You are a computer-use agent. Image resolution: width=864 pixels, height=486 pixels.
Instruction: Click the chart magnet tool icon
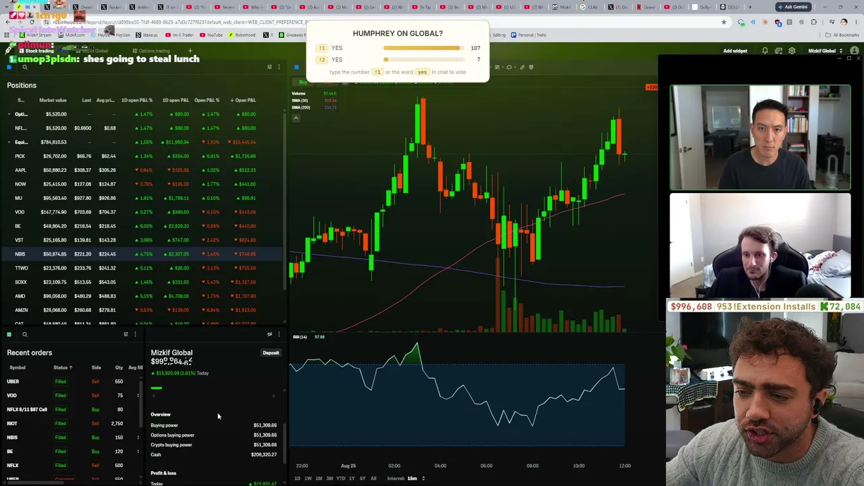[531, 67]
